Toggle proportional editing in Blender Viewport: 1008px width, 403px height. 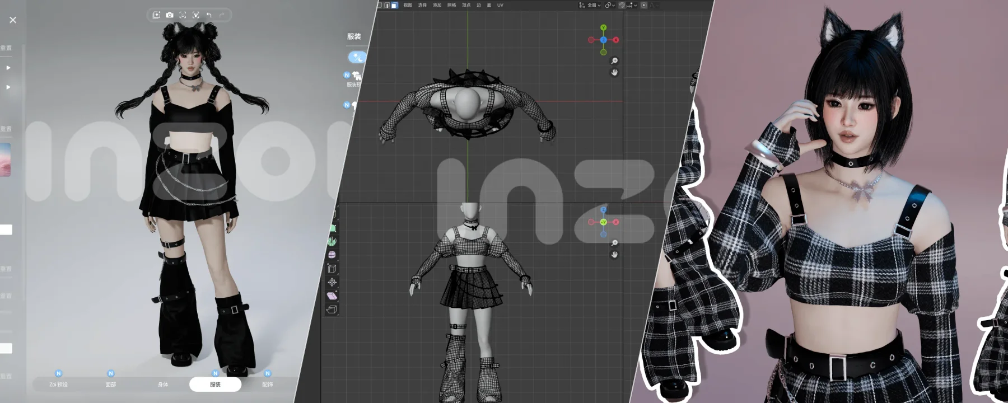tap(643, 5)
